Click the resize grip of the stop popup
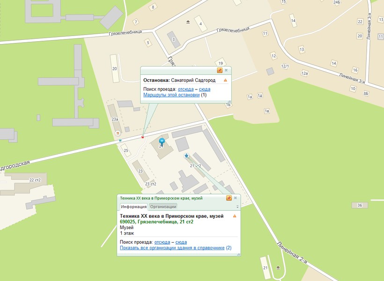The width and height of the screenshot is (384, 281). (x=229, y=102)
